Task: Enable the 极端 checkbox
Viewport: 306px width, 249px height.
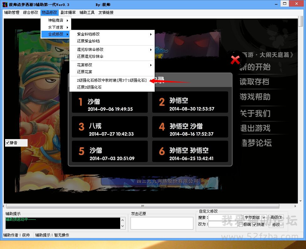Action: [241, 225]
